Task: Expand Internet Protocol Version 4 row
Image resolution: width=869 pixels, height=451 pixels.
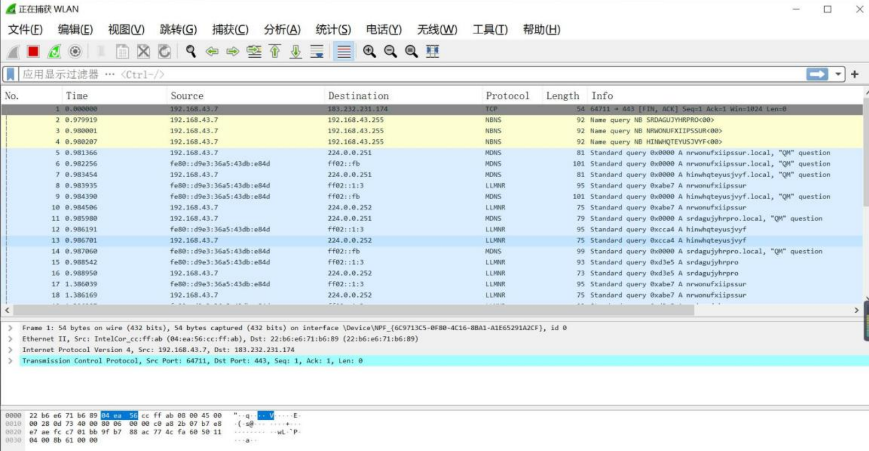Action: click(10, 349)
